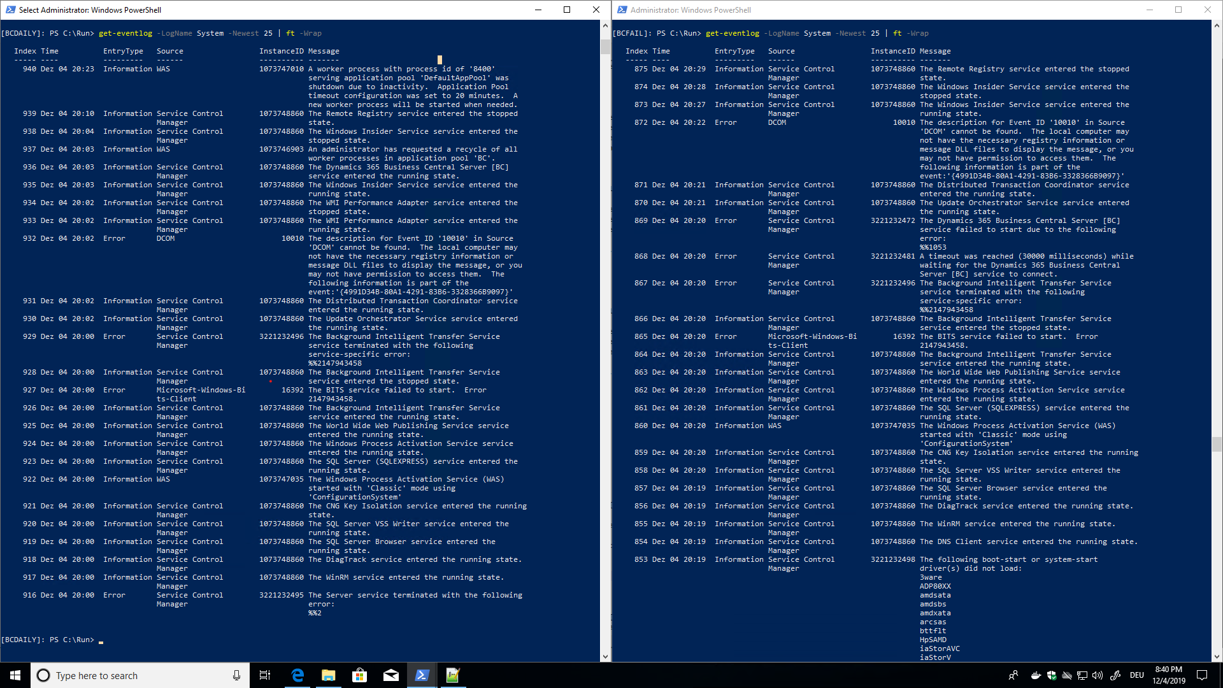The width and height of the screenshot is (1223, 688).
Task: Click the 'Select Administrator: Windows PowerShell' title
Action: click(90, 10)
